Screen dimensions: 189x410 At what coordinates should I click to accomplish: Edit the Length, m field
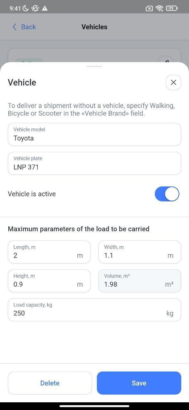coord(49,252)
